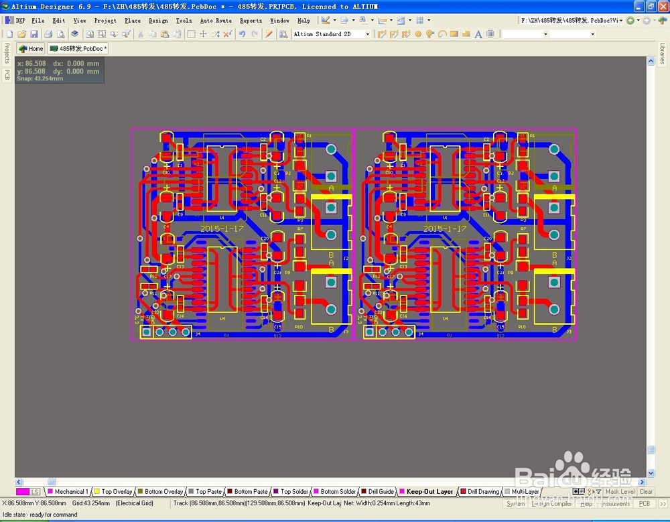
Task: Select the Place String text tool
Action: [x=478, y=34]
